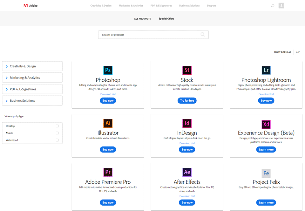Click the InDesign product title
The width and height of the screenshot is (305, 211).
click(187, 133)
